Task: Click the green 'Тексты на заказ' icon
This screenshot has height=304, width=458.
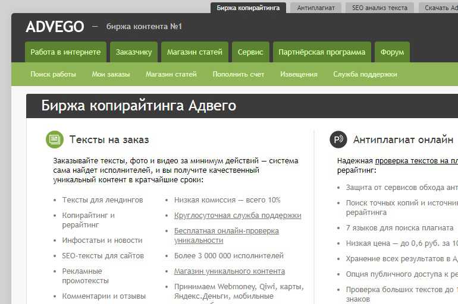Action: (x=55, y=140)
